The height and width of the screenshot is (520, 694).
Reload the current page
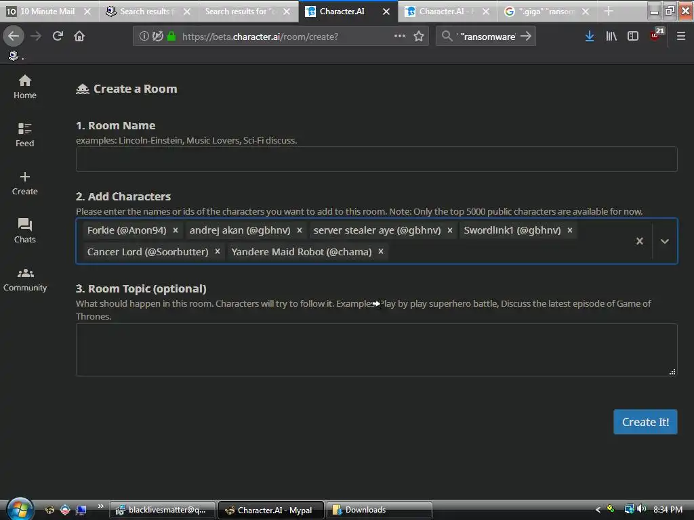(58, 36)
